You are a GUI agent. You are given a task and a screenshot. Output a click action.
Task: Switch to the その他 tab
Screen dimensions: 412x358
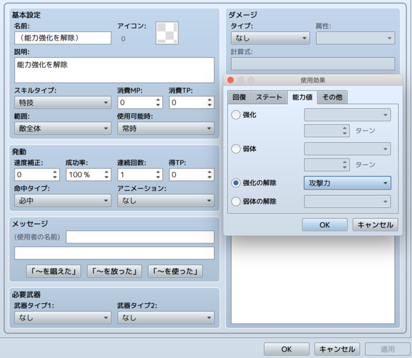(332, 97)
